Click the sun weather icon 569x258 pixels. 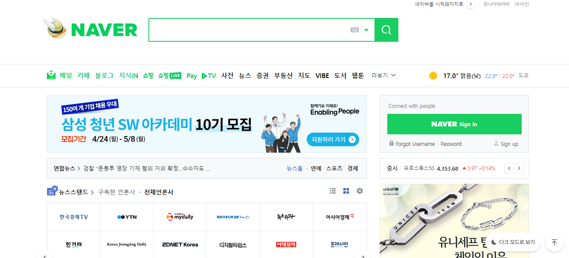click(x=433, y=75)
